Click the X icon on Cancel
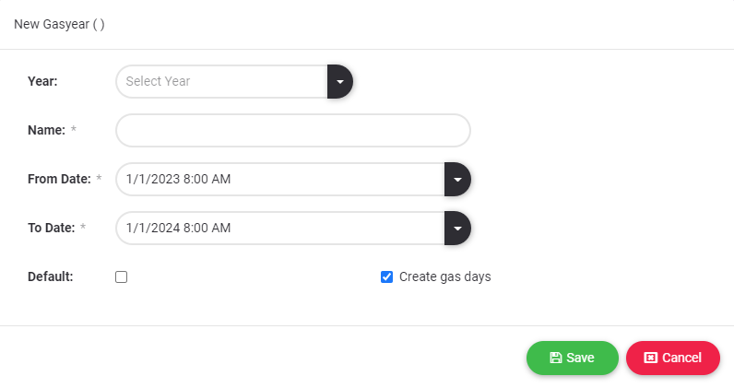Image resolution: width=734 pixels, height=388 pixels. coord(651,358)
